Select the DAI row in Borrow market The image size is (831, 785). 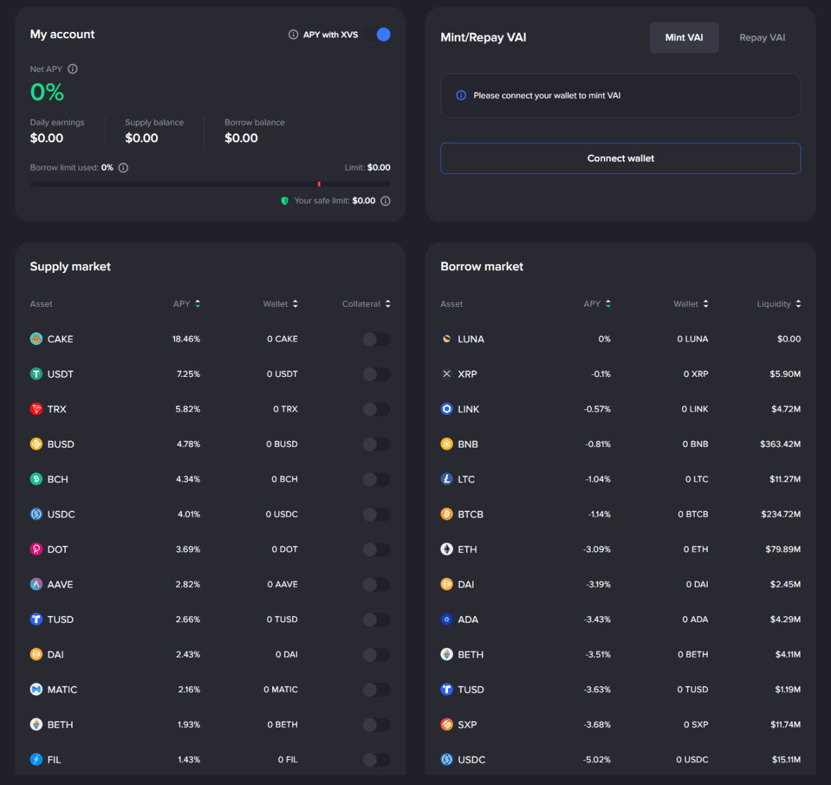620,584
